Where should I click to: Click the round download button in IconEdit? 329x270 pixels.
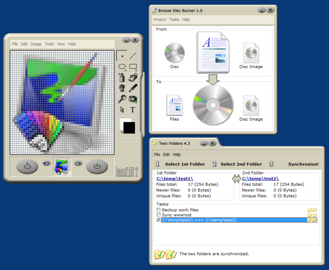click(97, 166)
